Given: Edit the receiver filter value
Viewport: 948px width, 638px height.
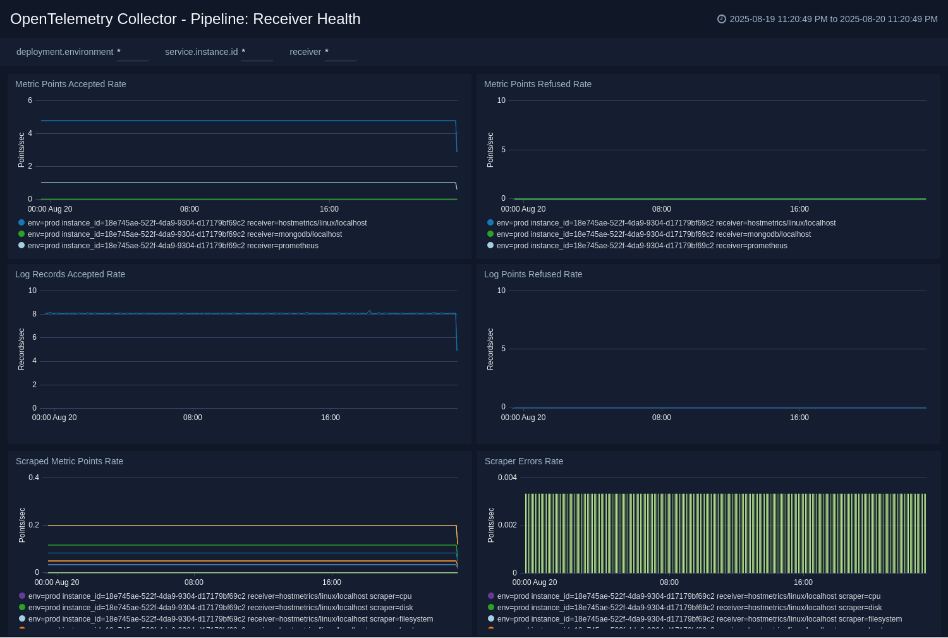Looking at the screenshot, I should (x=341, y=52).
